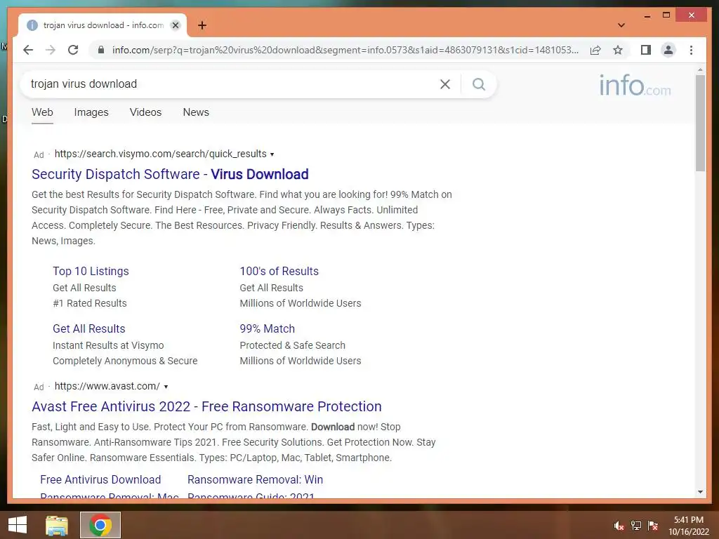The image size is (719, 539).
Task: Select the Web results tab
Action: [x=42, y=112]
